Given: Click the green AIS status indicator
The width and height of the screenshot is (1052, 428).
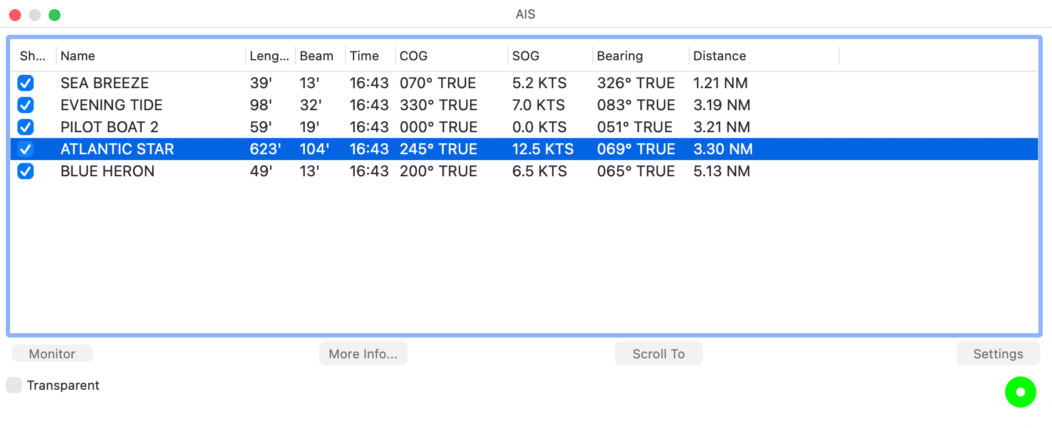Looking at the screenshot, I should [x=1020, y=392].
